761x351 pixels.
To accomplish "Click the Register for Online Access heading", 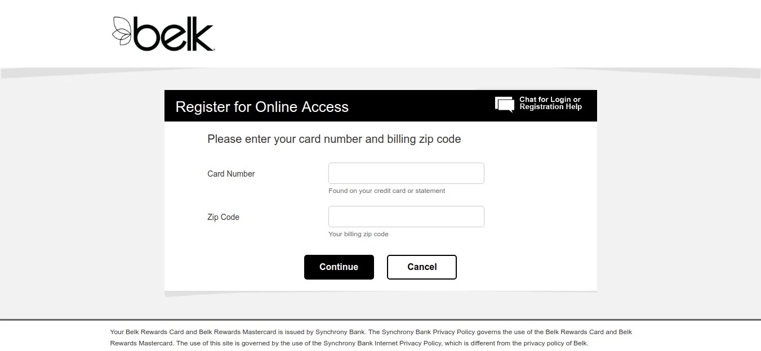I will click(x=262, y=107).
